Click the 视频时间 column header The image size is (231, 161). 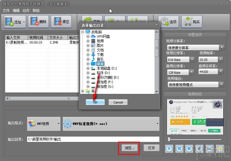pos(38,38)
